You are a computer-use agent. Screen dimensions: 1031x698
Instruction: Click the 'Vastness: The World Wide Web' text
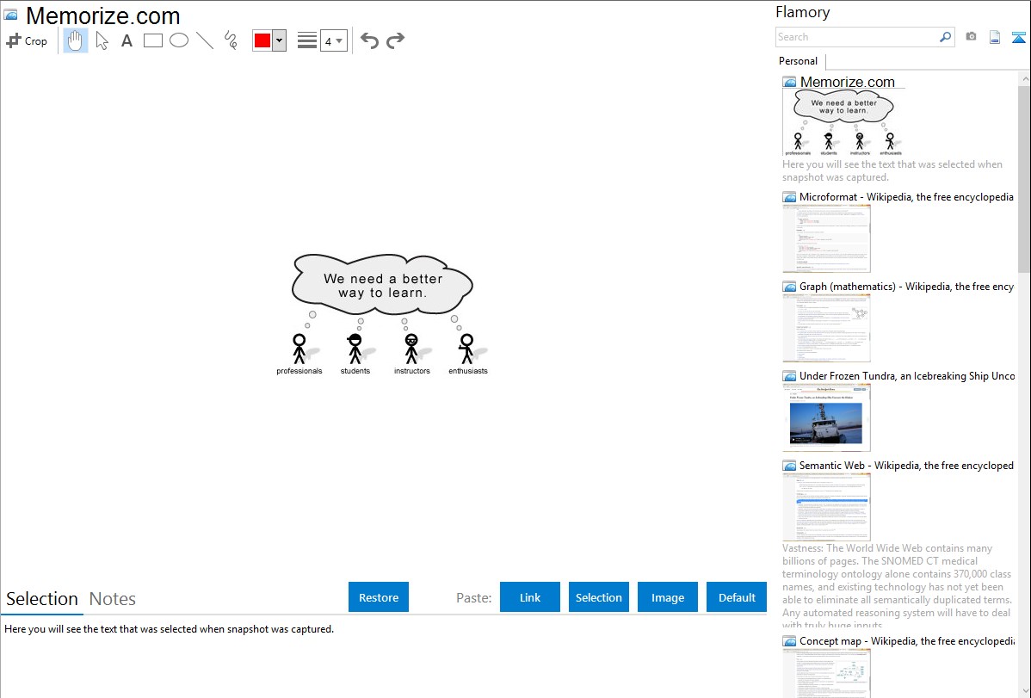point(897,586)
